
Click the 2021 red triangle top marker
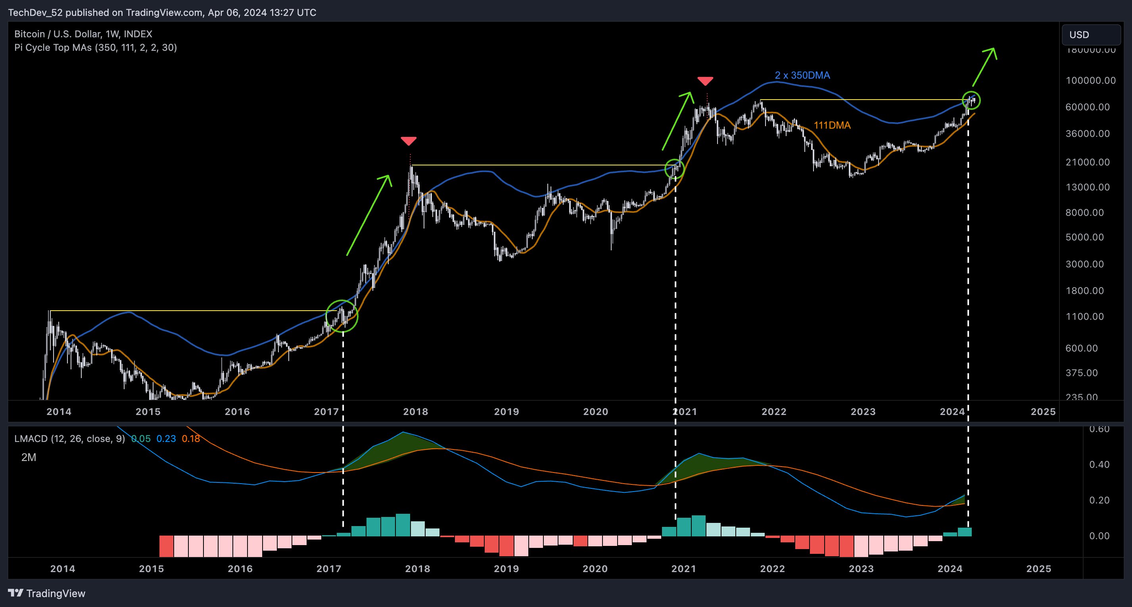[x=705, y=81]
